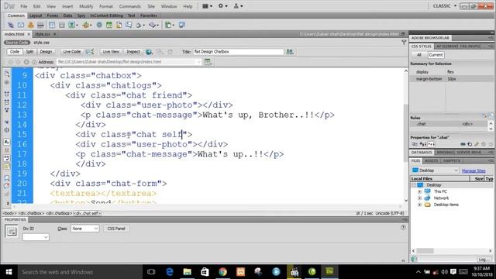Viewport: 496px width, 279px height.
Task: Click the File Management icon beside Title
Action: [x=290, y=52]
